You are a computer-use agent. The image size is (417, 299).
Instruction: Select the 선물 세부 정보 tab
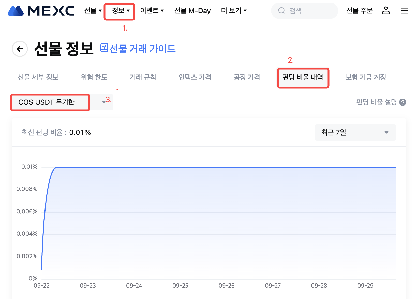click(38, 77)
